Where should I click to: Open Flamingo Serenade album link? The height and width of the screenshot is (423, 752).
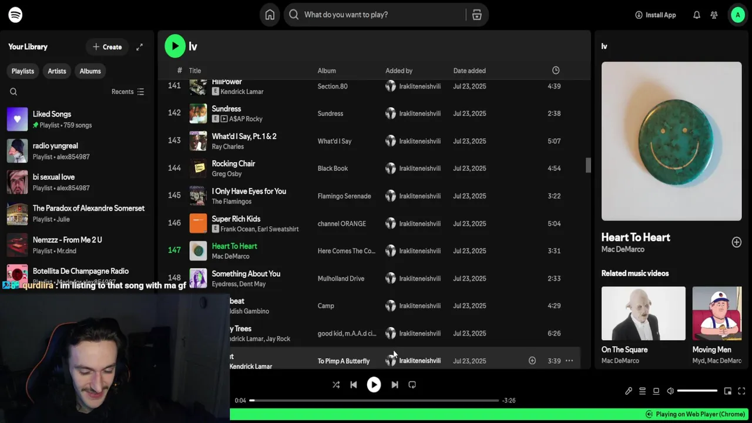344,196
